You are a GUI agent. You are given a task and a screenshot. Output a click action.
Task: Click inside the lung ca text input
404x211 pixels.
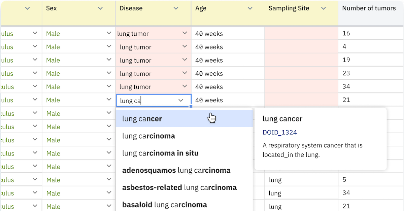click(x=141, y=100)
